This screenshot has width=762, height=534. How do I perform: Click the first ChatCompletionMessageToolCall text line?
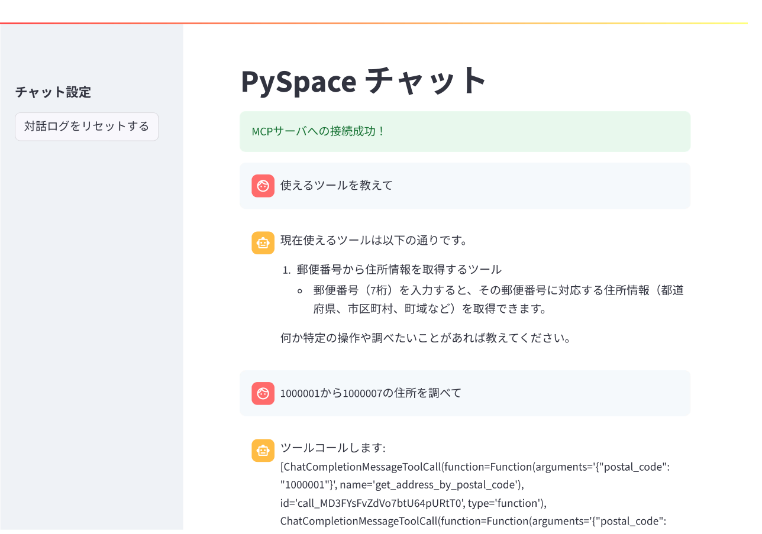474,467
